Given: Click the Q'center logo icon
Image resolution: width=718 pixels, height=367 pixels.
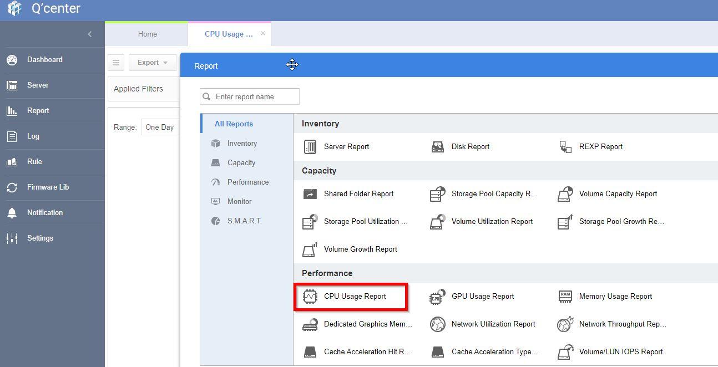Looking at the screenshot, I should (14, 8).
